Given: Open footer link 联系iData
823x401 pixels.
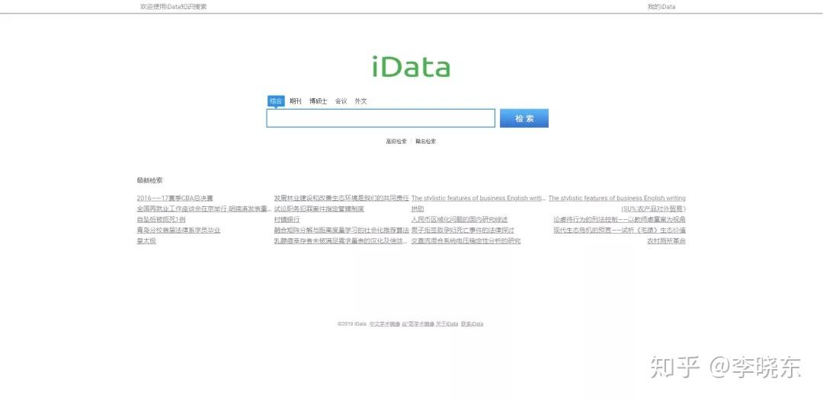Looking at the screenshot, I should point(472,324).
